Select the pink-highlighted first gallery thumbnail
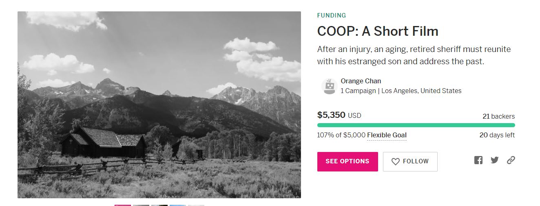 tap(123, 205)
